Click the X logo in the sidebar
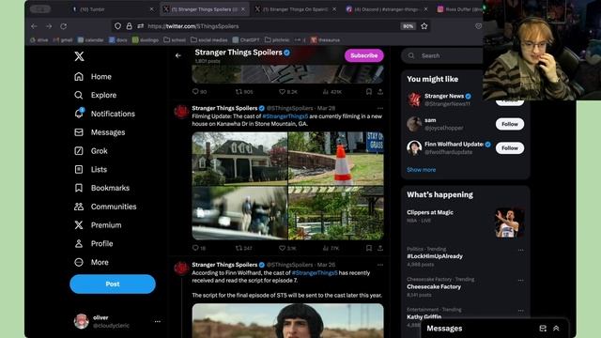 coord(79,56)
